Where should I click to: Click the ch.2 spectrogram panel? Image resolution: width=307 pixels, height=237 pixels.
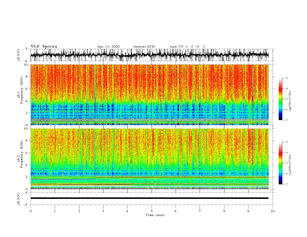[149, 159]
